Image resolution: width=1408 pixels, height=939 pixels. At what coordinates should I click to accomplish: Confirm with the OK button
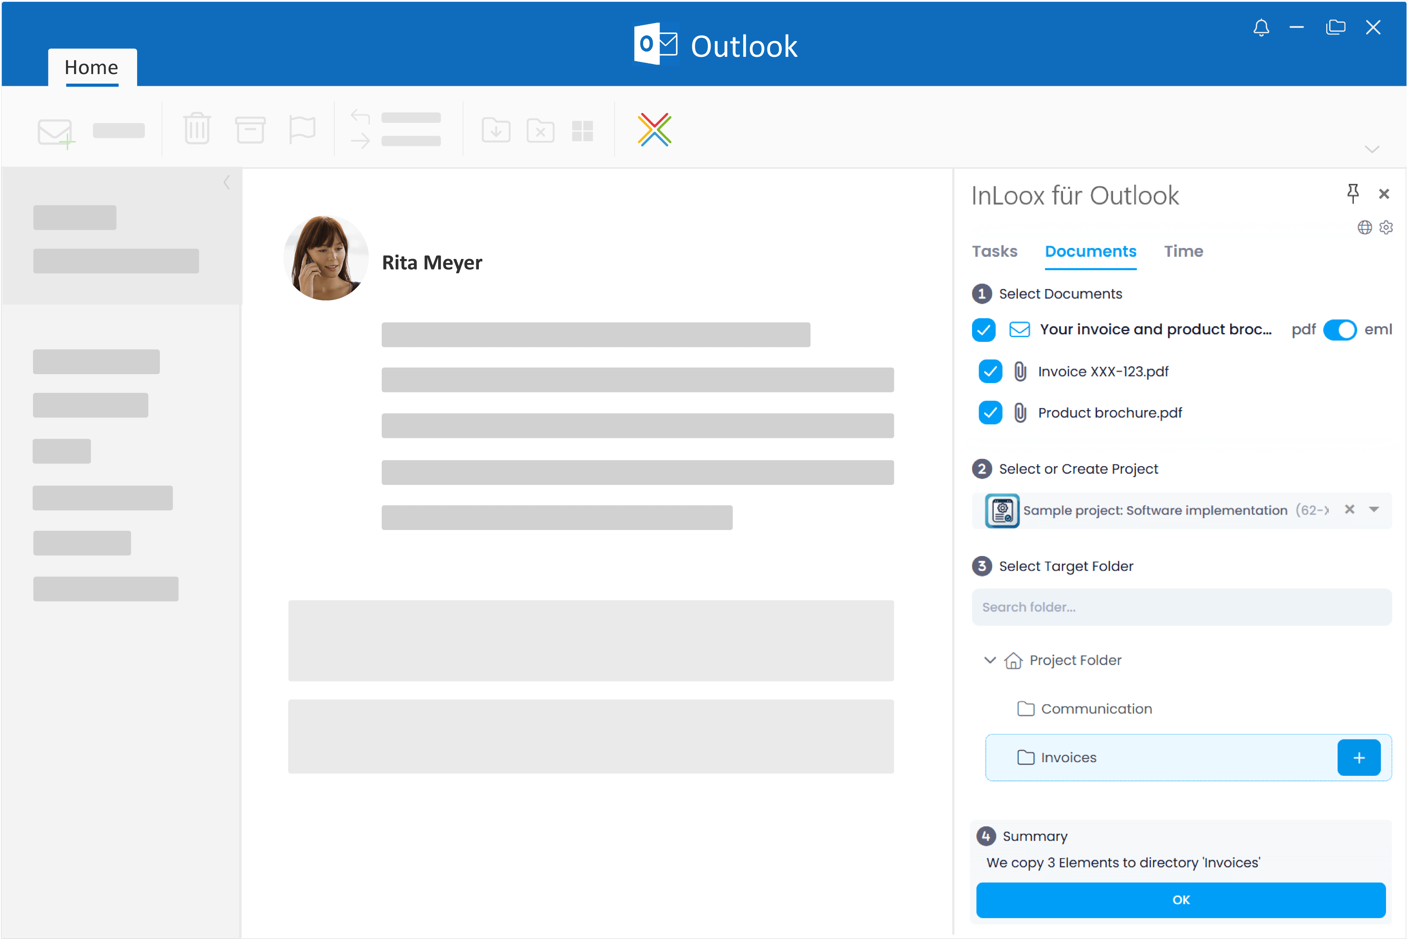point(1181,900)
